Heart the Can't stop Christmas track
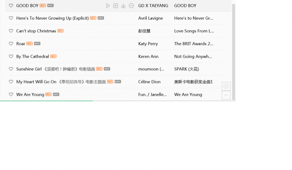The width and height of the screenshot is (292, 170). 11,31
